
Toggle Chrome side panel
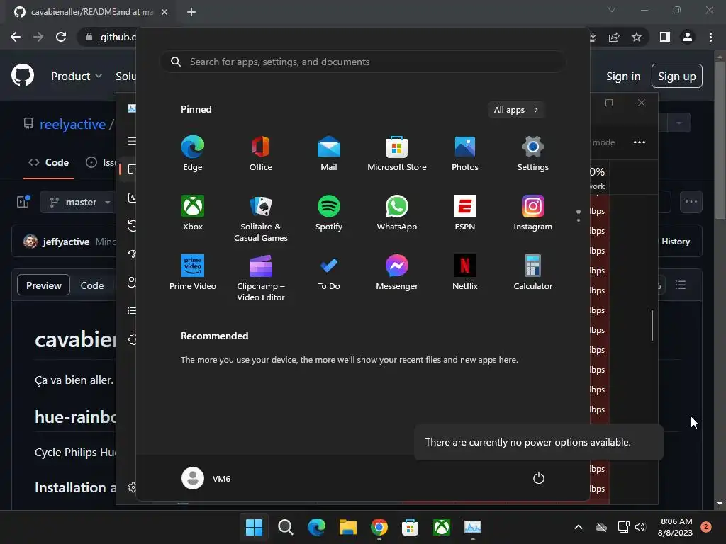pyautogui.click(x=665, y=37)
